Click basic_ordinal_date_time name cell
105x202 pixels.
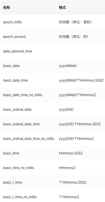click(x=21, y=124)
